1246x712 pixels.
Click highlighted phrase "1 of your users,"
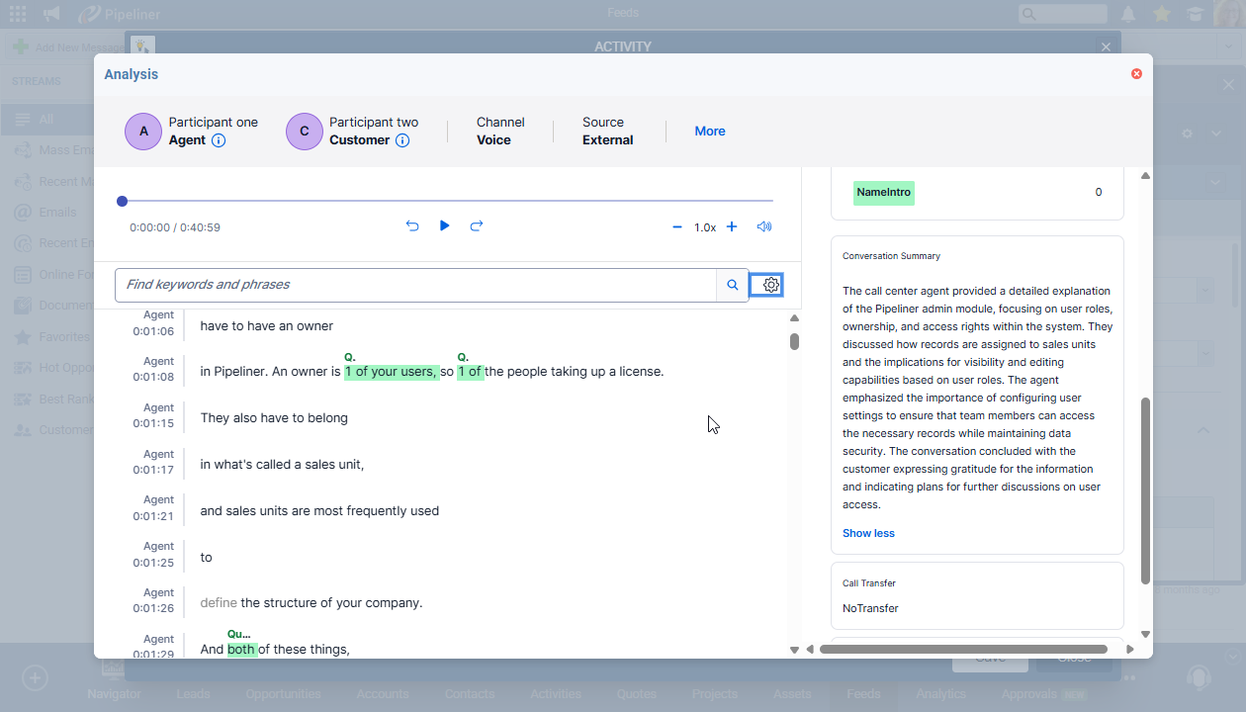(x=391, y=372)
